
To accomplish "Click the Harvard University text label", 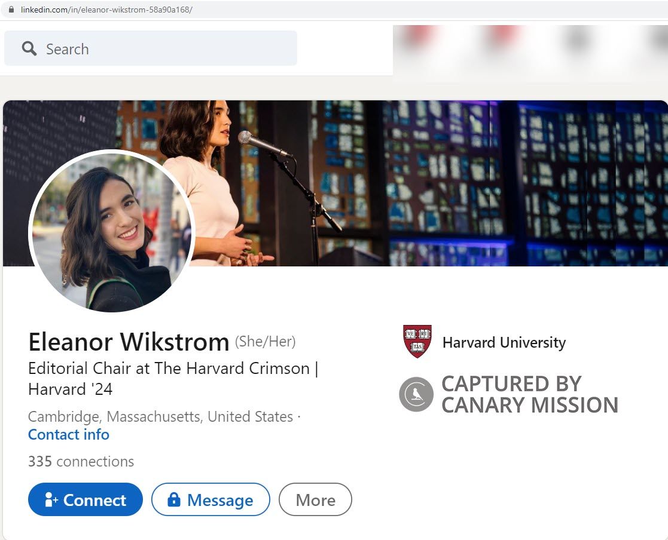I will coord(503,343).
